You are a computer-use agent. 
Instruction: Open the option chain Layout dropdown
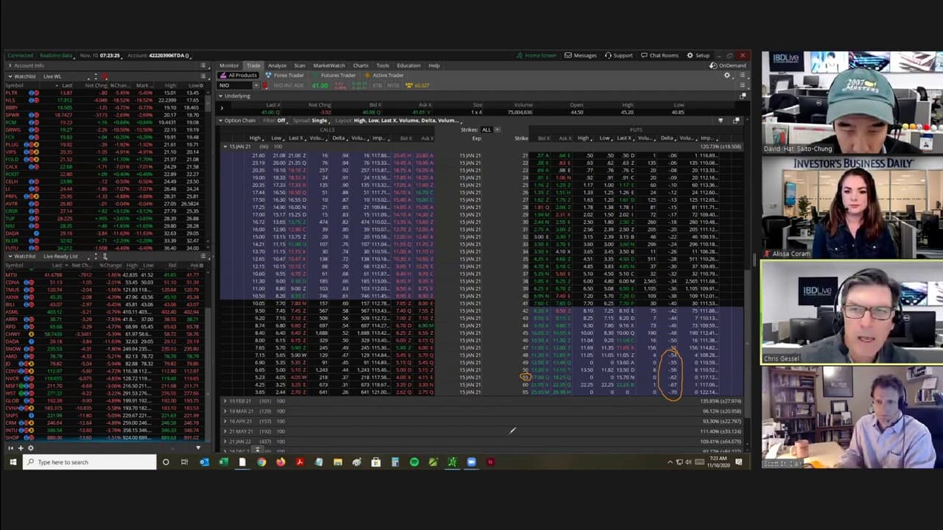[398, 120]
